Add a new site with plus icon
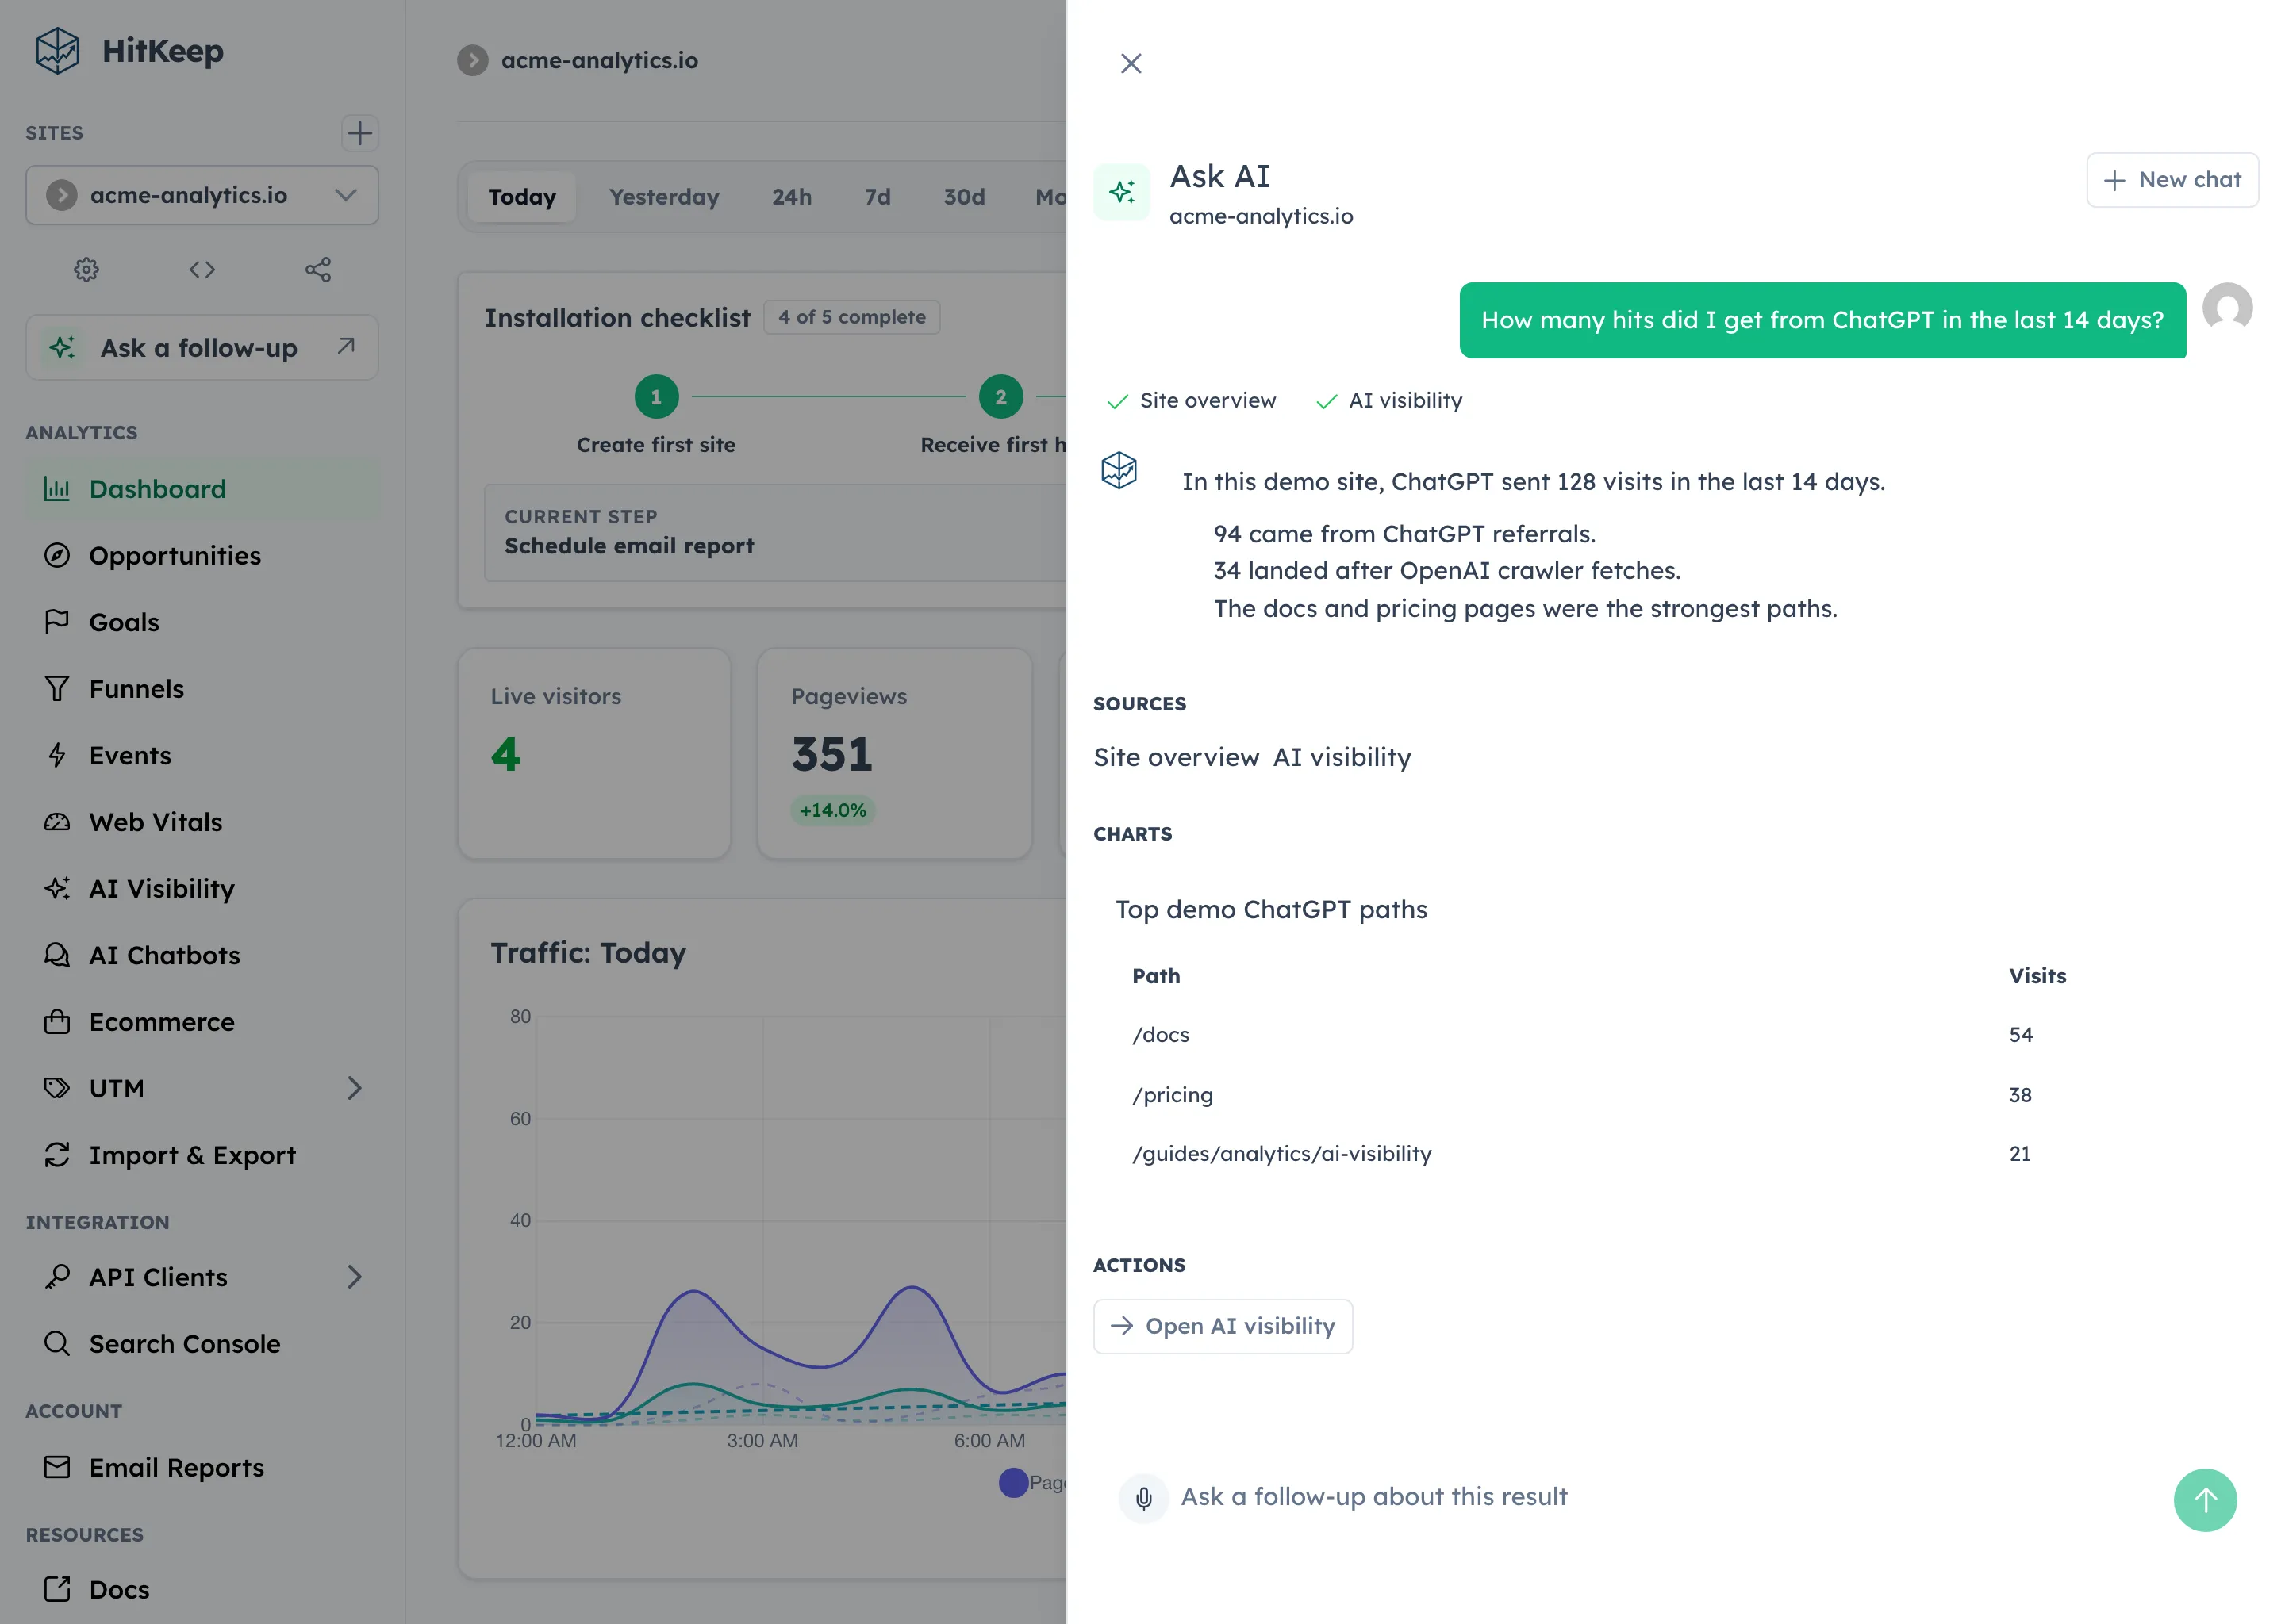 (359, 133)
